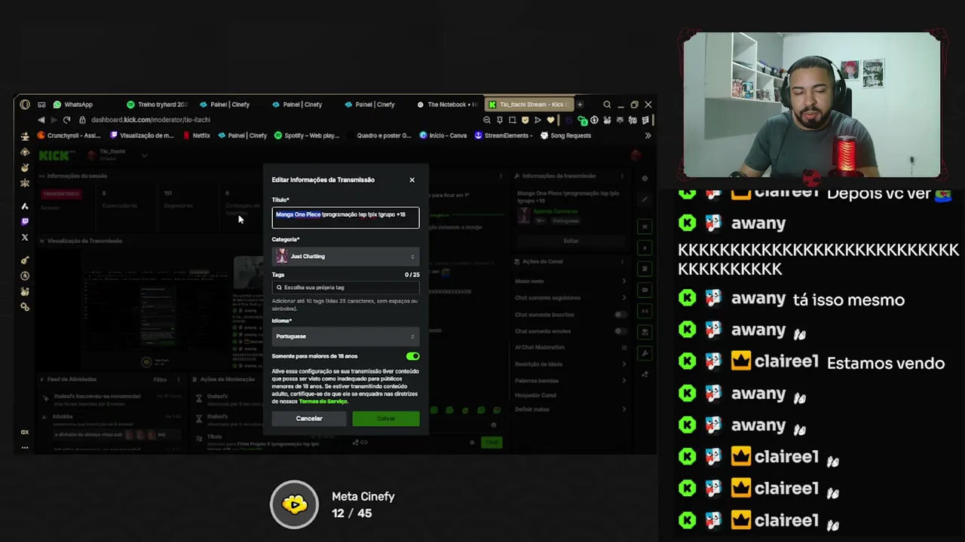The width and height of the screenshot is (965, 542).
Task: Click the webcam overlay thumbnail
Action: coord(812,105)
